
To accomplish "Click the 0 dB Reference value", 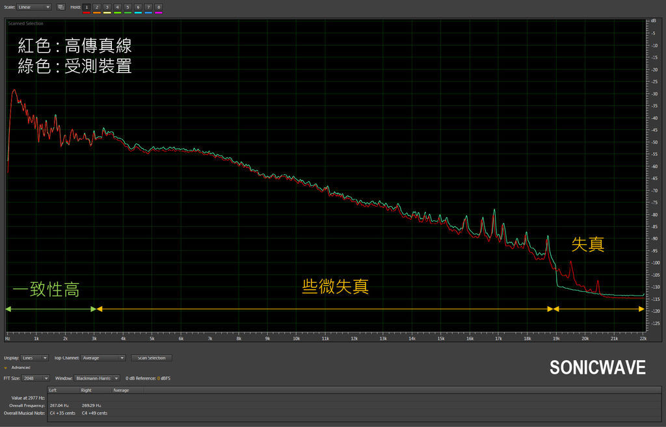I will tap(158, 378).
